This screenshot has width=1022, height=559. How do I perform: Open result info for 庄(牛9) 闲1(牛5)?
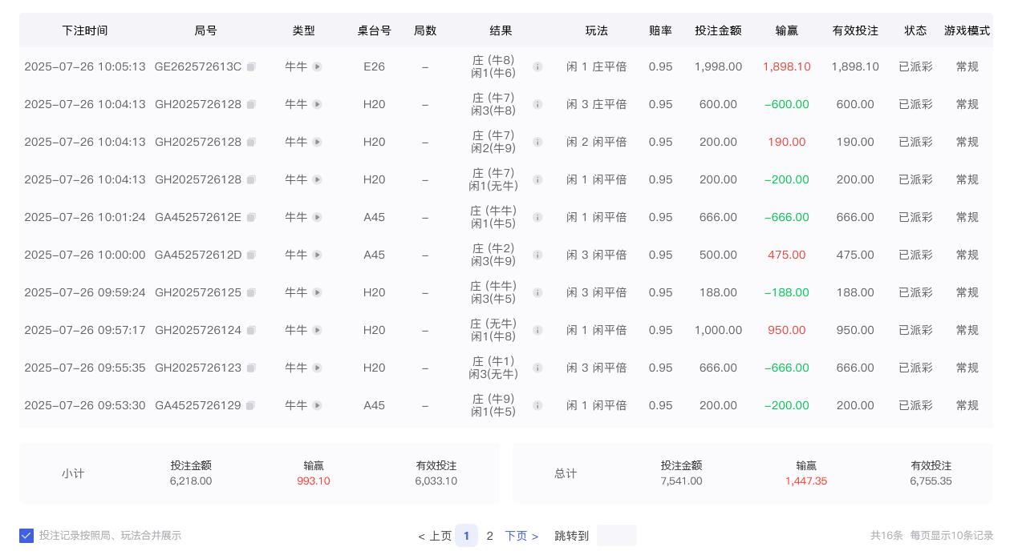click(x=537, y=405)
